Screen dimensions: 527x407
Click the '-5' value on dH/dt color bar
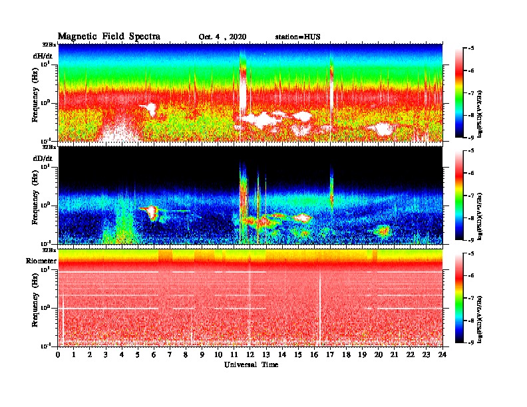(x=470, y=49)
